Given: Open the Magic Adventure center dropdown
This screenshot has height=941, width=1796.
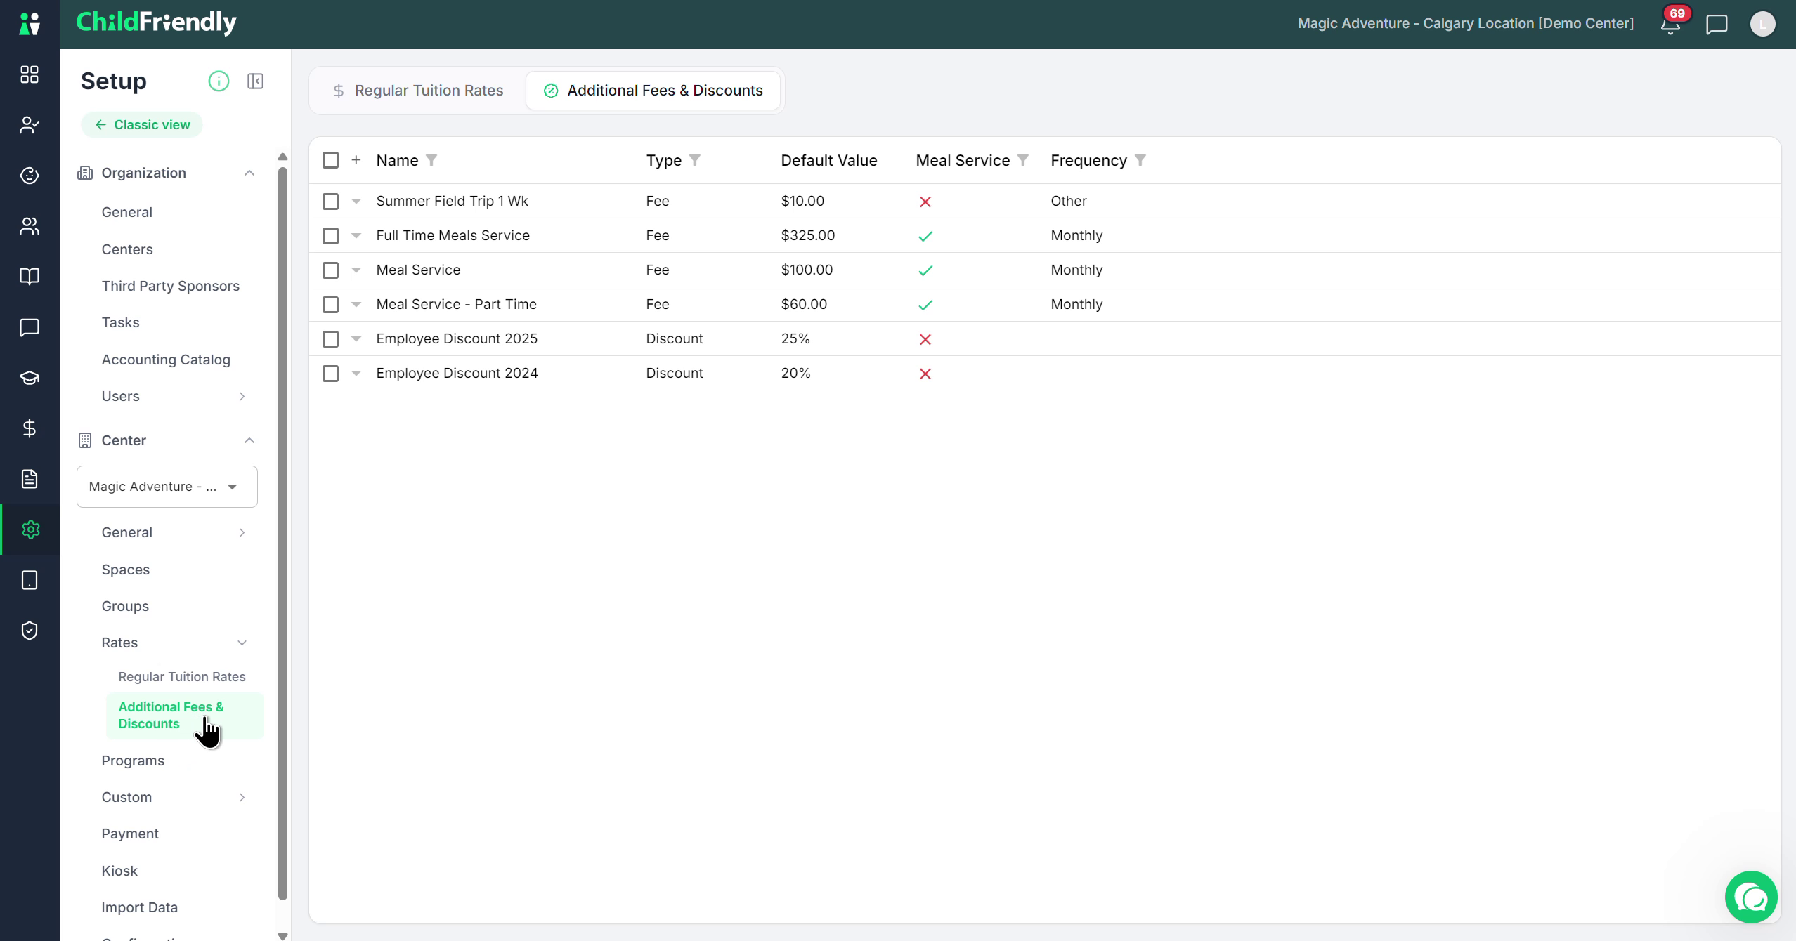Looking at the screenshot, I should point(167,487).
